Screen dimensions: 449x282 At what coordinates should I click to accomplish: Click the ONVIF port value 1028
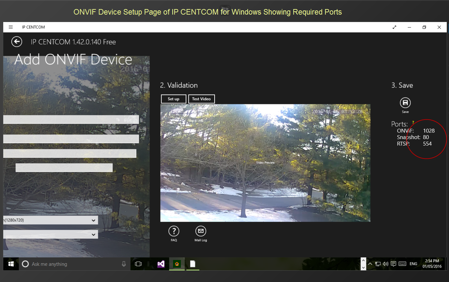429,131
